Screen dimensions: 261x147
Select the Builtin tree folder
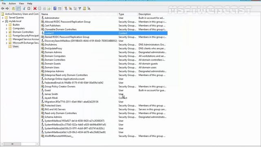click(16, 25)
